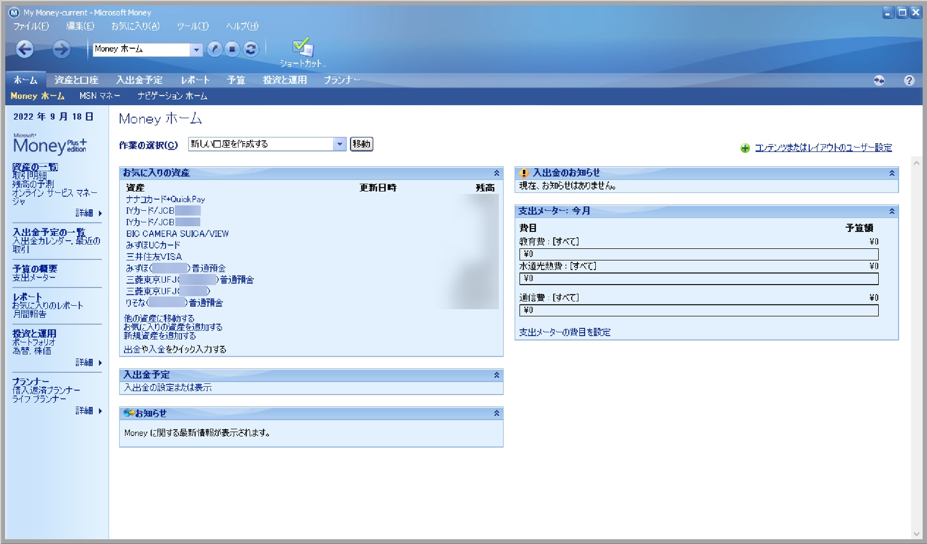Expand 詳細 under 資産の一覧 section

(89, 213)
